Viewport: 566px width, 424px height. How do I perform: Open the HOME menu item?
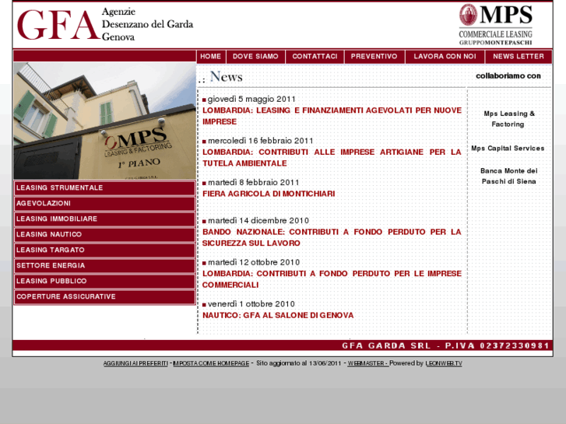211,57
